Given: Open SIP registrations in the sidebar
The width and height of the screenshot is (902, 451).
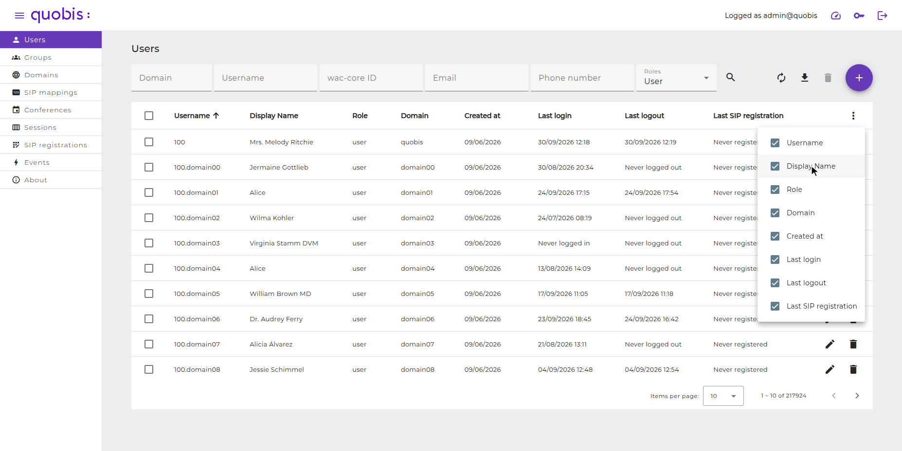Looking at the screenshot, I should point(51,145).
